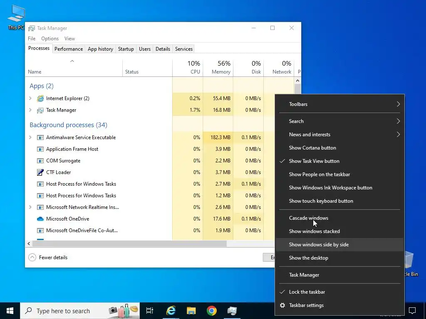Enable Show People on the taskbar
This screenshot has height=319, width=426.
point(339,174)
